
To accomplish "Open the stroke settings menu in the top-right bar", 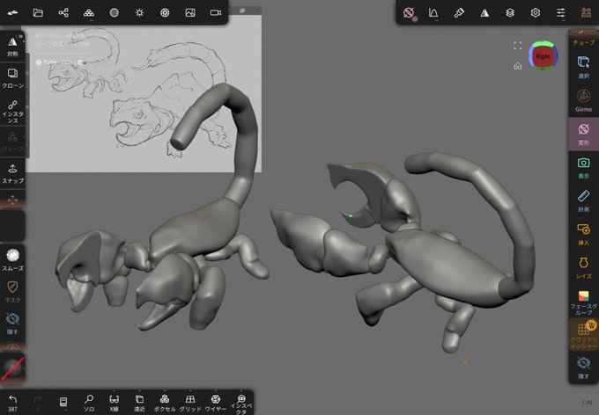I will [409, 13].
